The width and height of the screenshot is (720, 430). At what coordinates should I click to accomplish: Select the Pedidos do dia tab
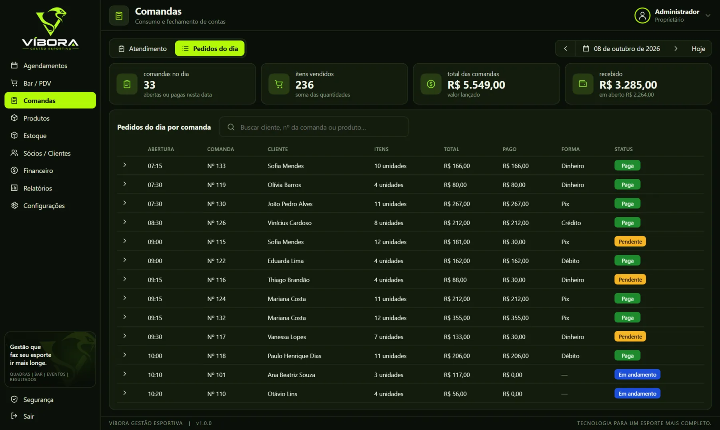[x=210, y=48]
